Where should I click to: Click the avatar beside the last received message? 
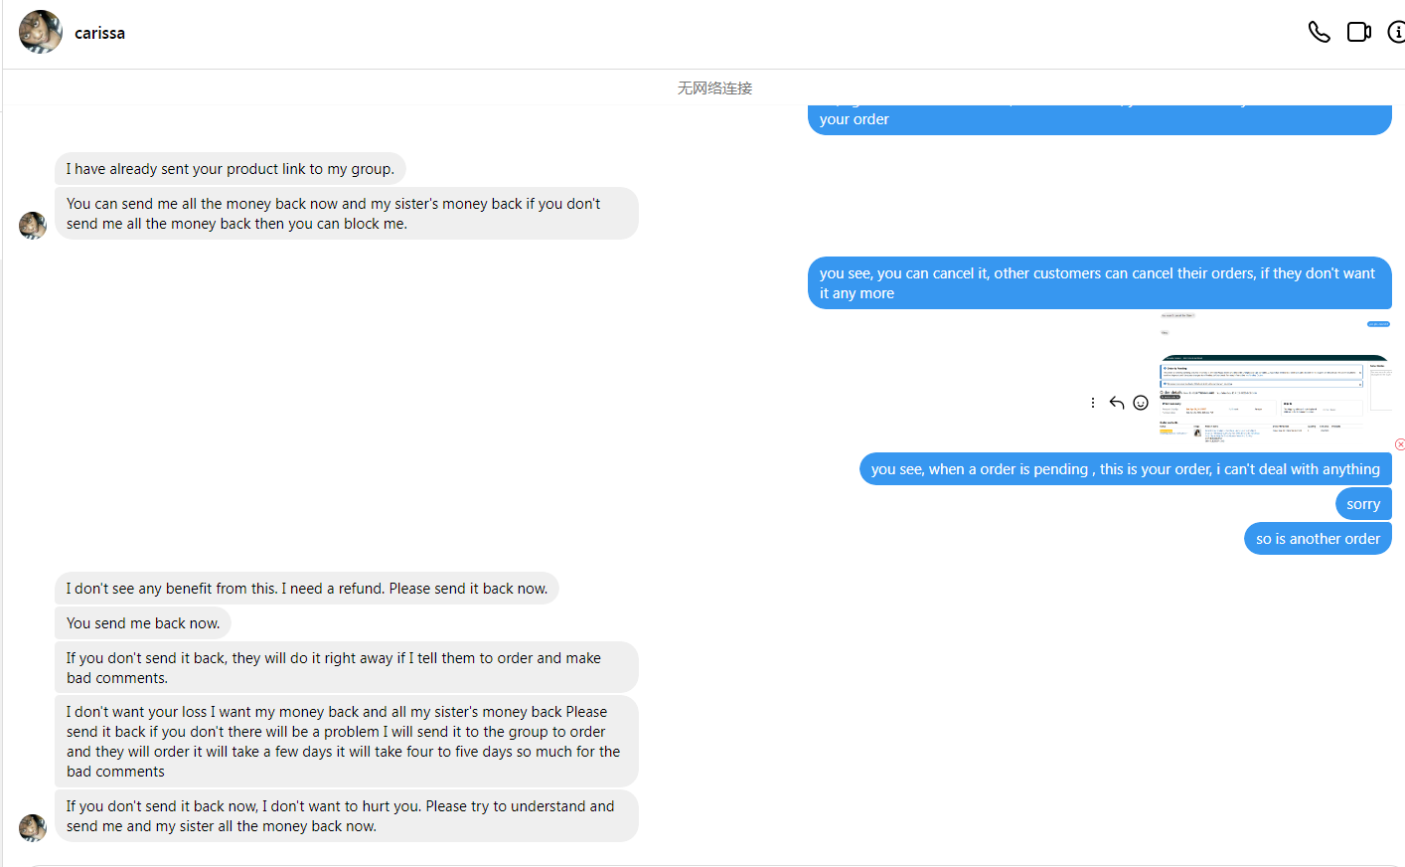point(33,828)
